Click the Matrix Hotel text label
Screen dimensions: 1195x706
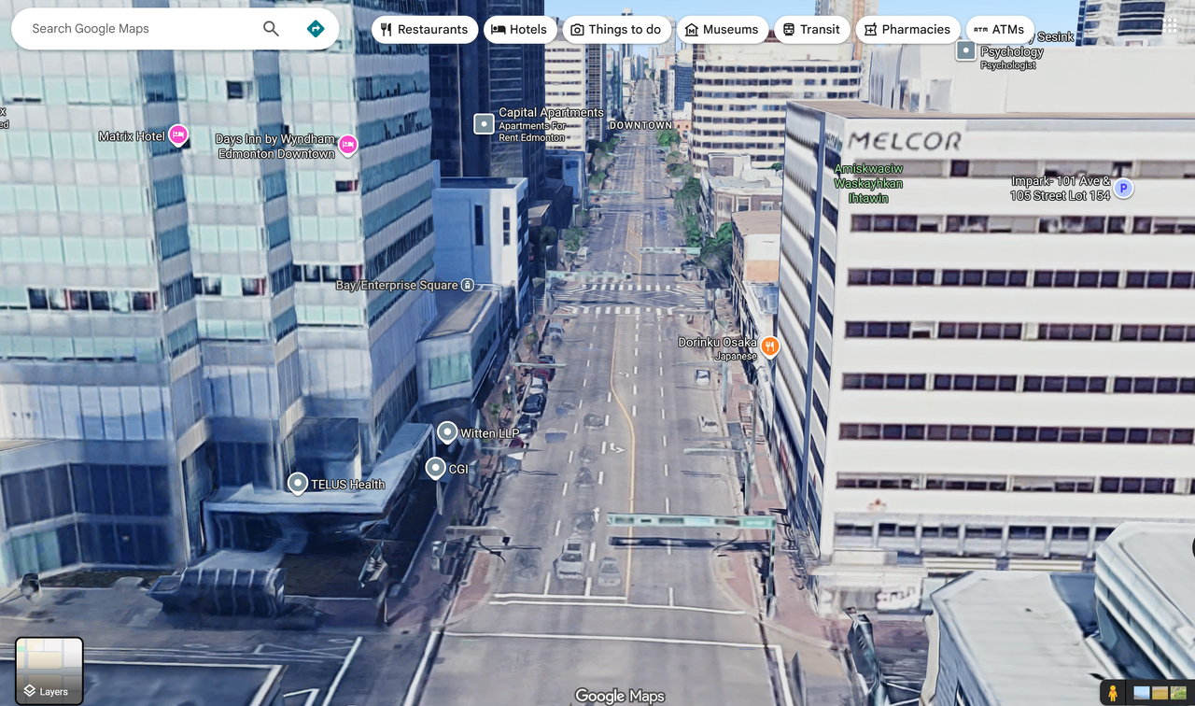click(x=132, y=136)
